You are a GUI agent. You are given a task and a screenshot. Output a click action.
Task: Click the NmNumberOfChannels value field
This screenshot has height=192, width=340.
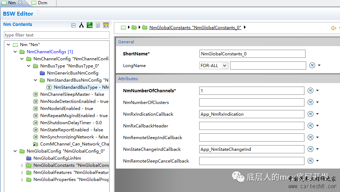point(251,91)
